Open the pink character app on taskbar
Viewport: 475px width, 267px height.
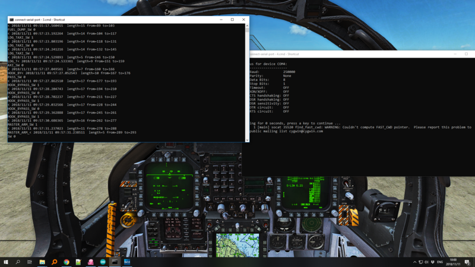pyautogui.click(x=91, y=262)
